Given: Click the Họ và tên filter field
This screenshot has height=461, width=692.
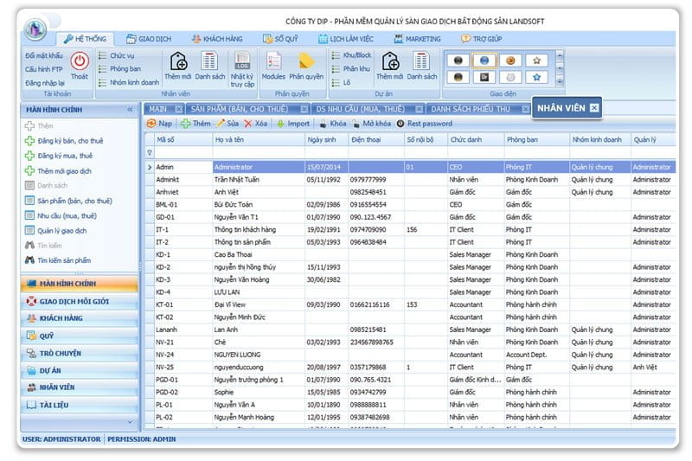Looking at the screenshot, I should click(257, 152).
